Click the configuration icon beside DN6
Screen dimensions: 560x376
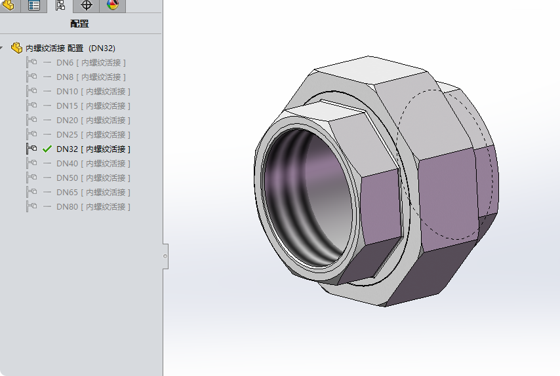pyautogui.click(x=31, y=62)
